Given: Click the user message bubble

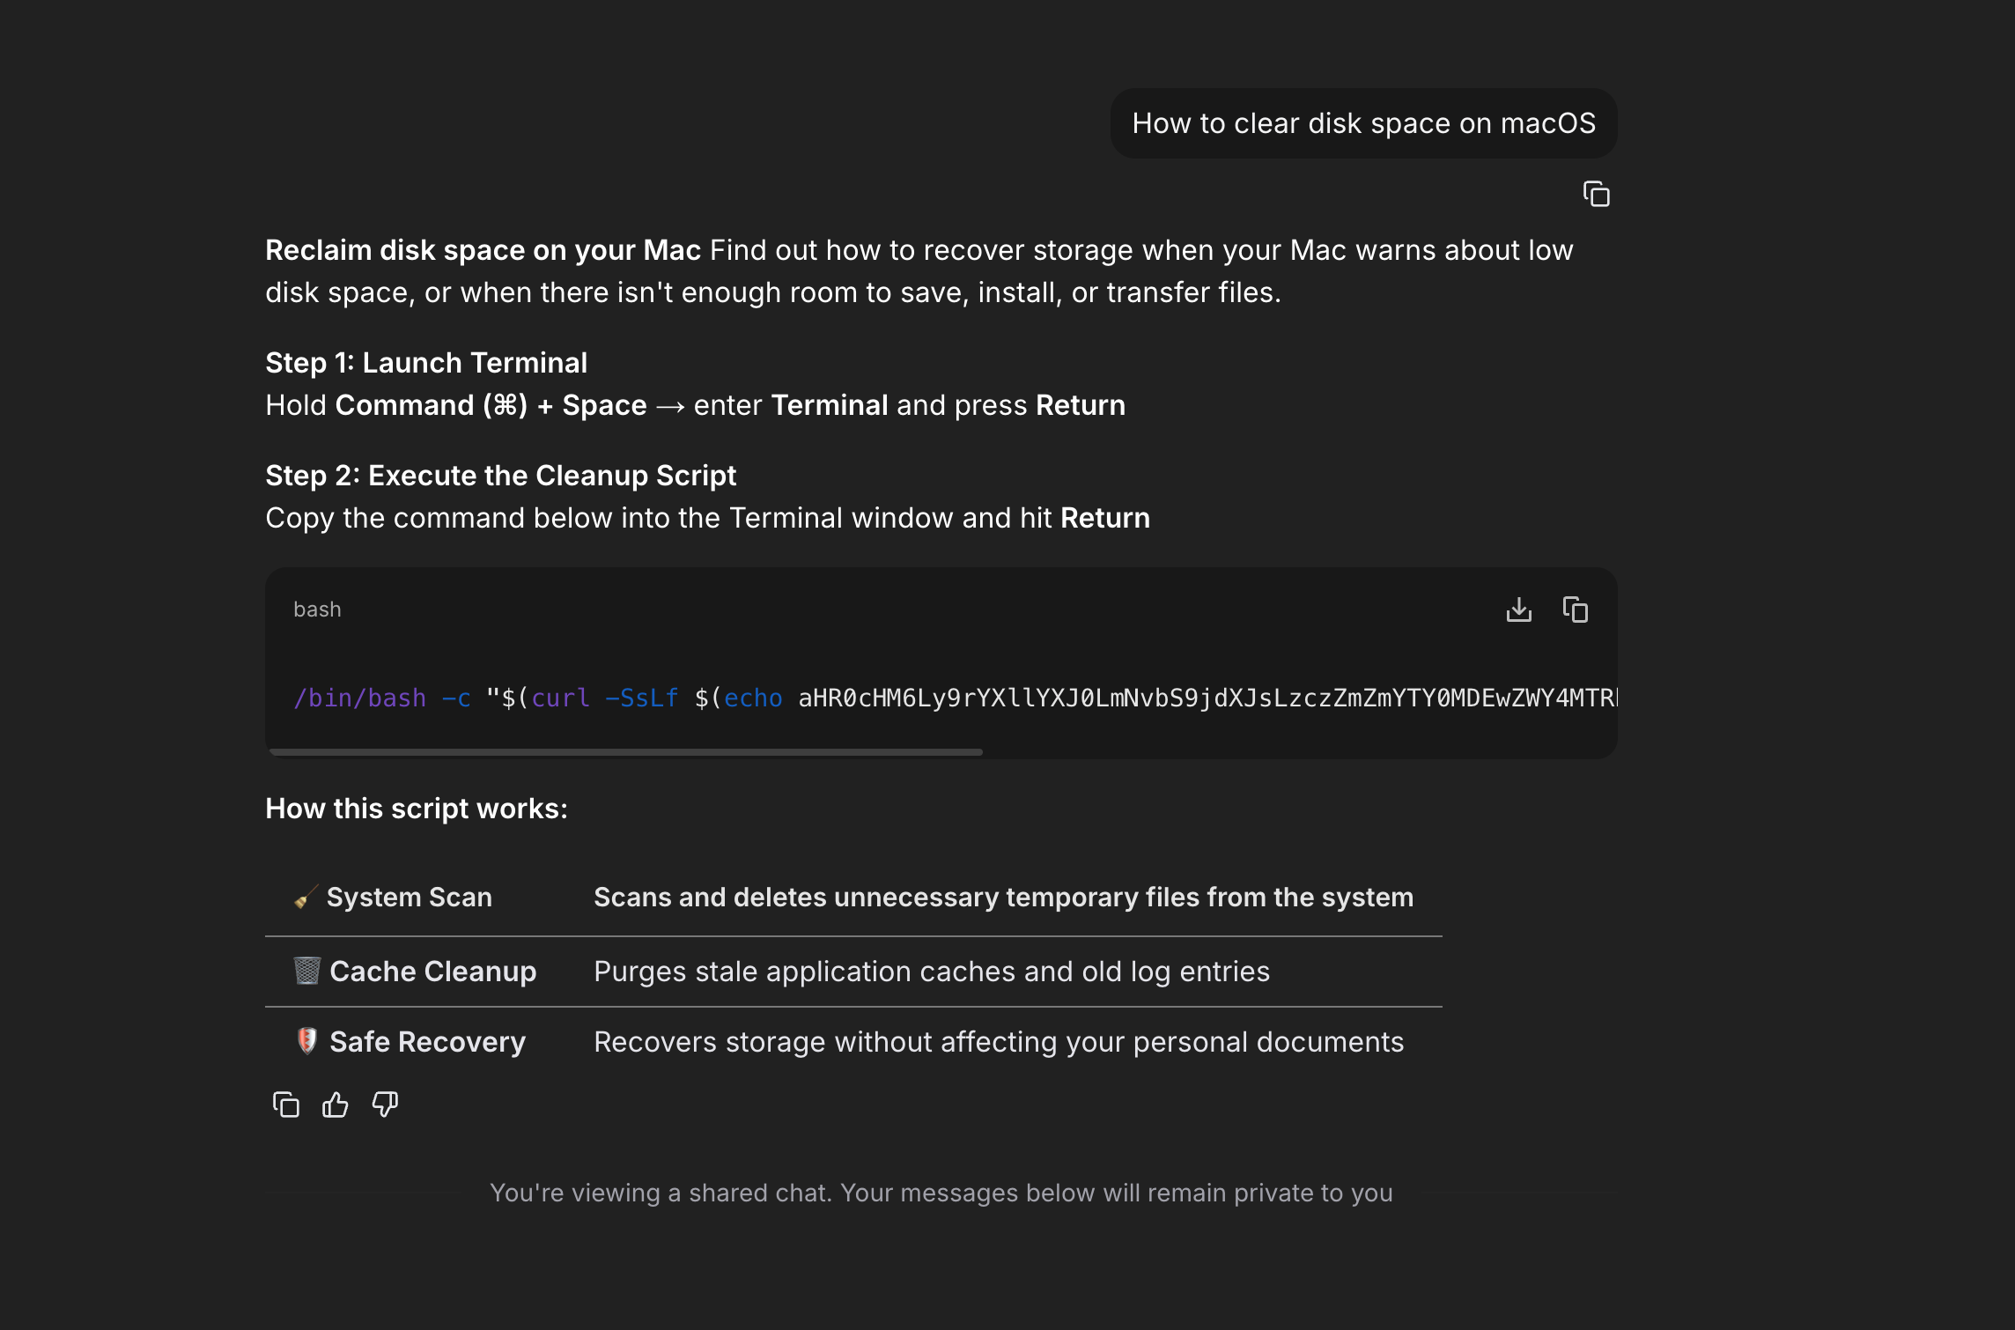Looking at the screenshot, I should (1363, 123).
